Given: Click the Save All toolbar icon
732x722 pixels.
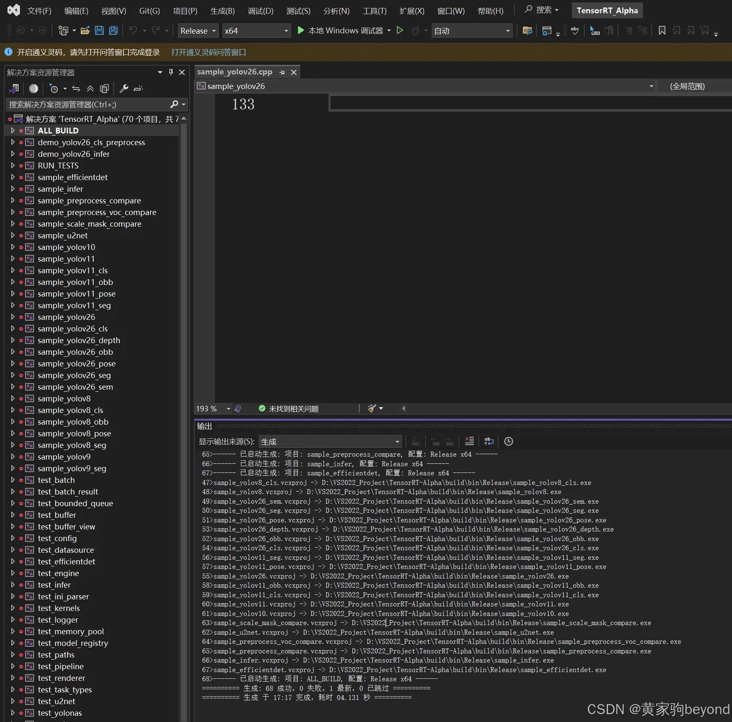Looking at the screenshot, I should click(113, 31).
